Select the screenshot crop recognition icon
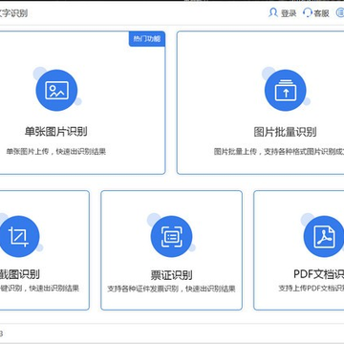 click(x=19, y=236)
